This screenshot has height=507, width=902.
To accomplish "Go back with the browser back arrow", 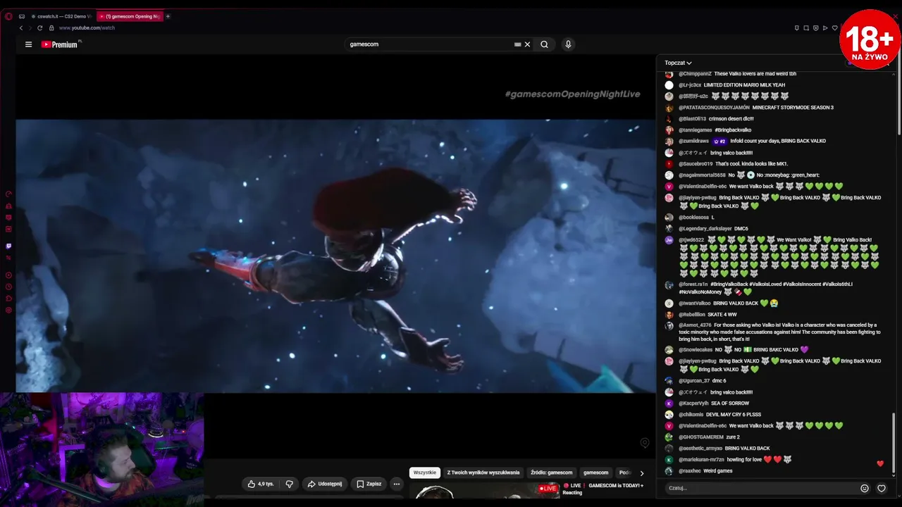I will click(x=21, y=28).
